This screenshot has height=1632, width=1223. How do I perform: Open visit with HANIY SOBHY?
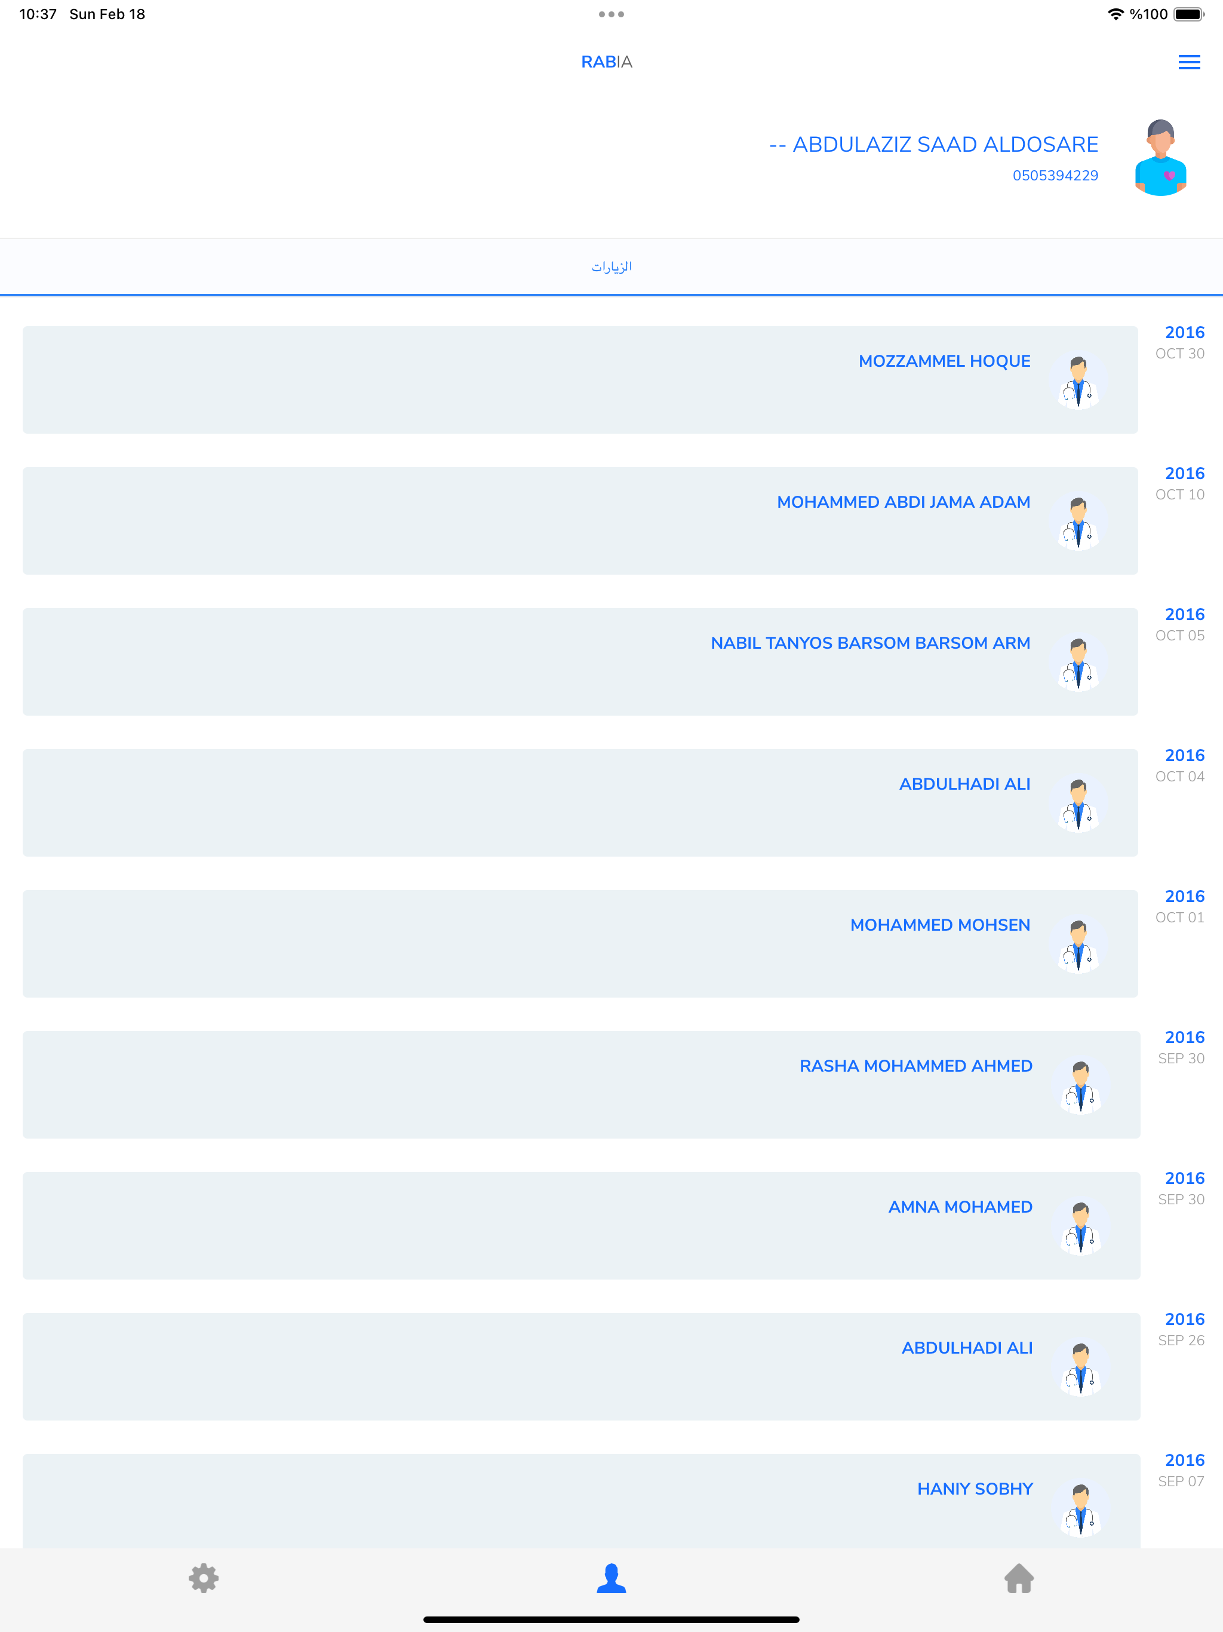pos(581,1501)
